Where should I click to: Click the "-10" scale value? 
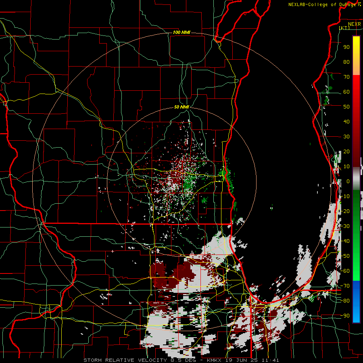[345, 196]
